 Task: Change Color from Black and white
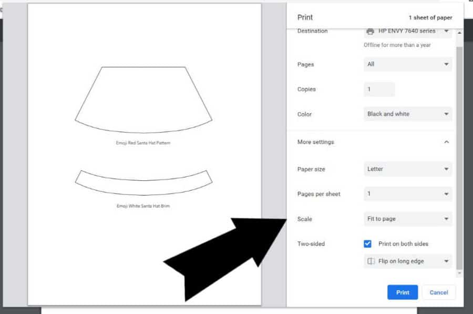point(407,114)
